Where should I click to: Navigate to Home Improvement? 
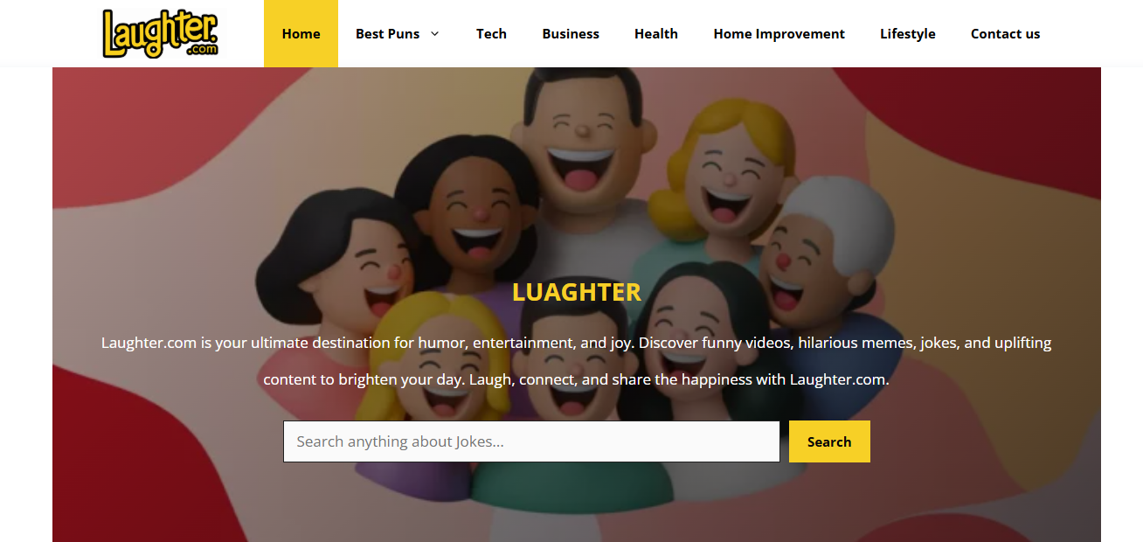tap(779, 33)
